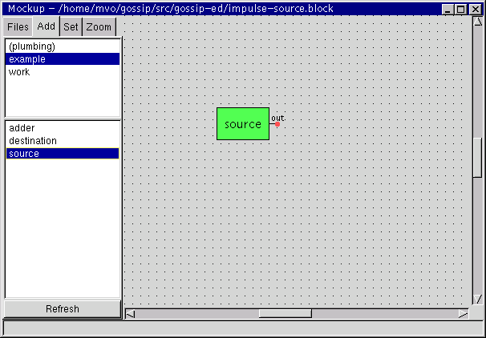Maximize the Mockup window

[461, 9]
